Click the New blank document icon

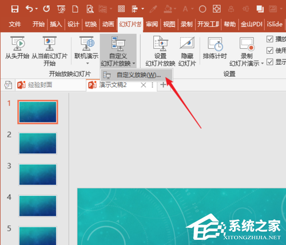tap(76, 9)
